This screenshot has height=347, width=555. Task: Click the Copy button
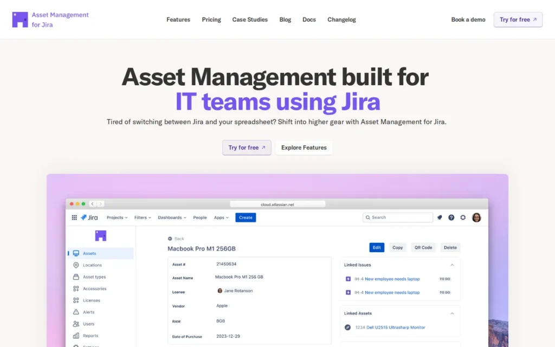397,247
